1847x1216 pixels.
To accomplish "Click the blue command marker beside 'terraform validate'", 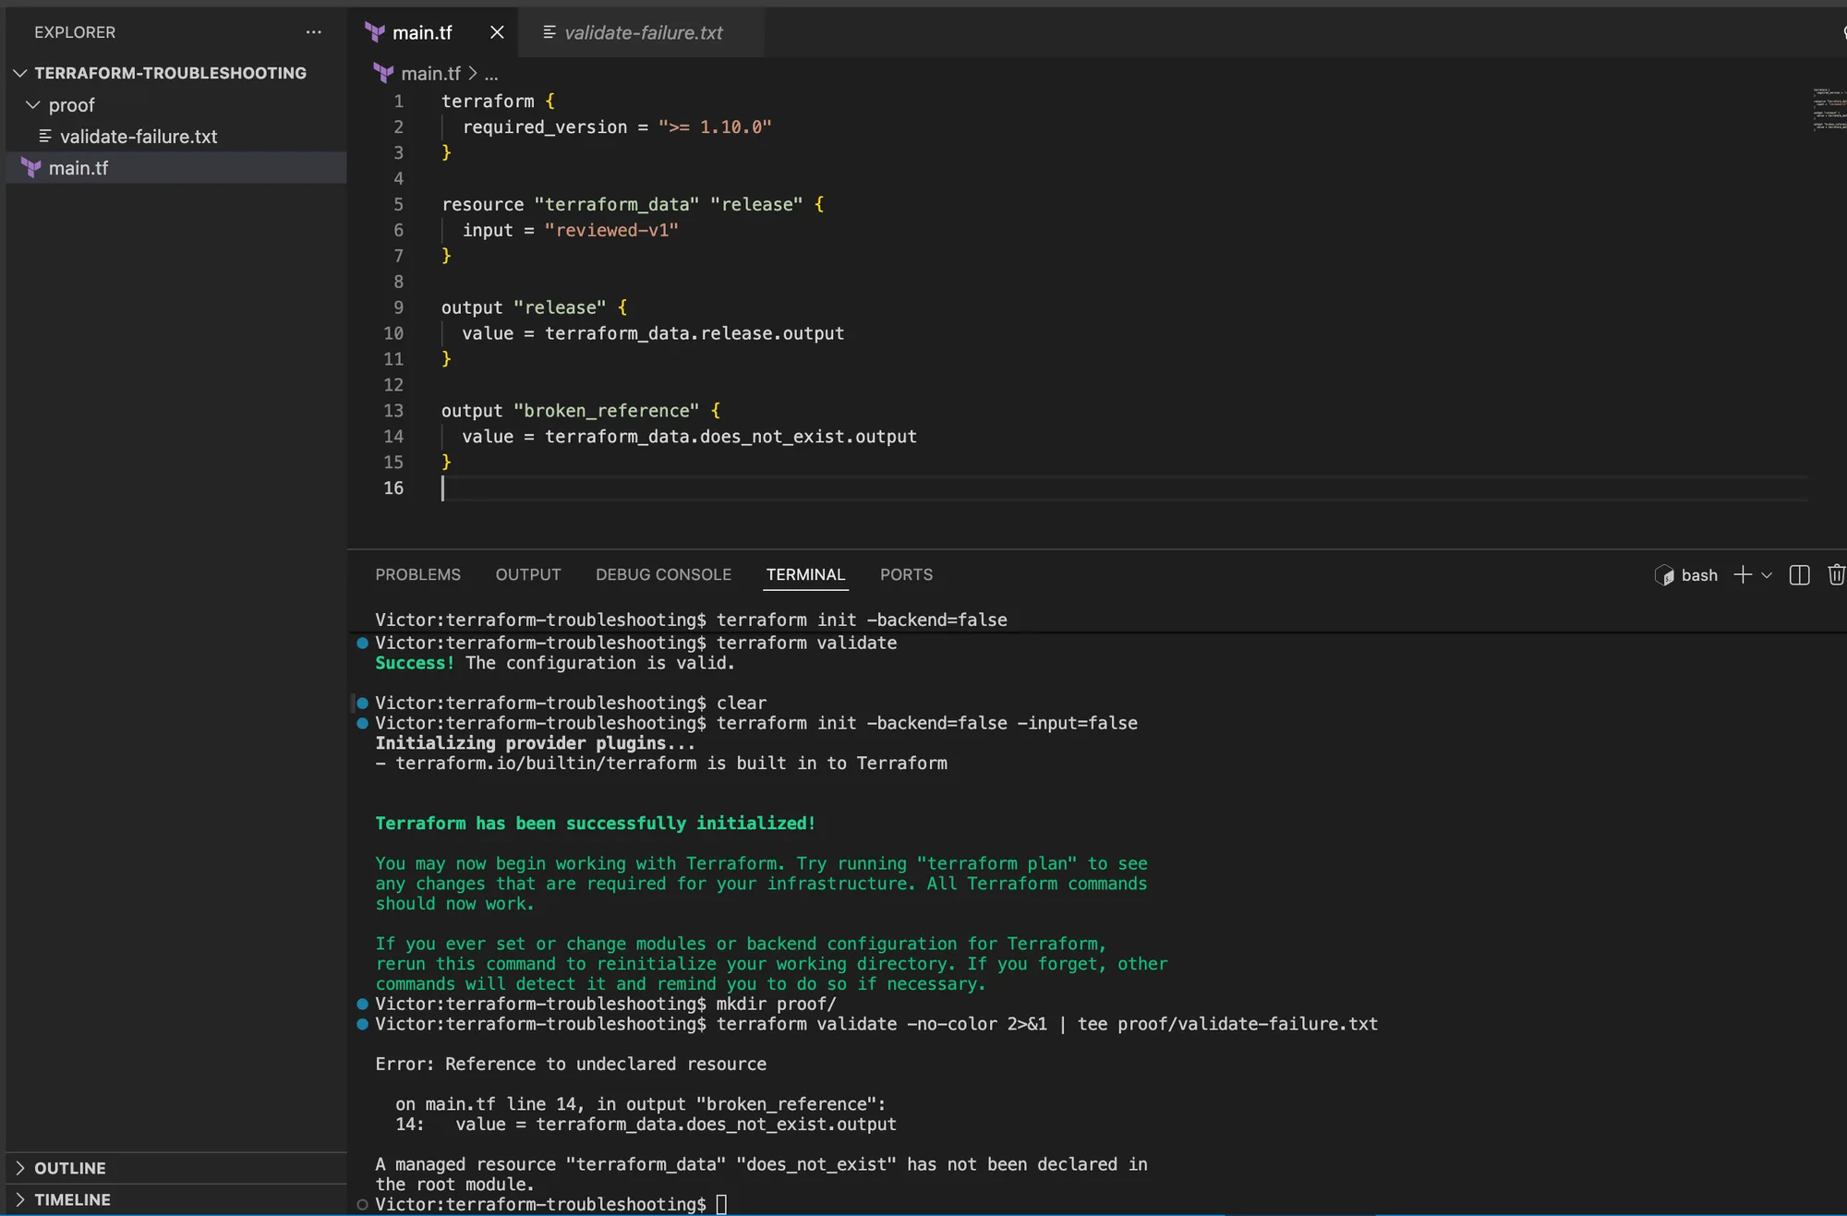I will [362, 643].
